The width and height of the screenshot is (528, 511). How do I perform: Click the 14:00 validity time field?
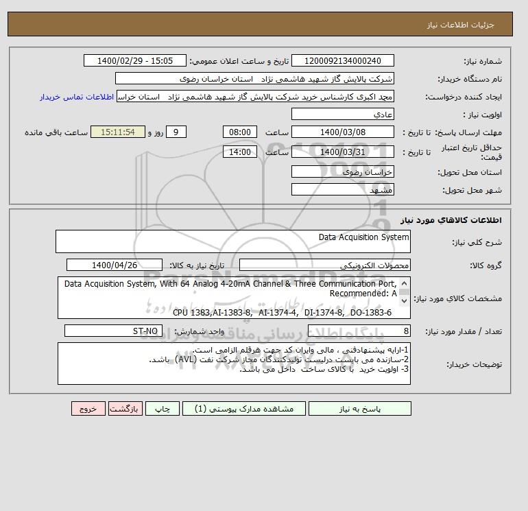(240, 152)
